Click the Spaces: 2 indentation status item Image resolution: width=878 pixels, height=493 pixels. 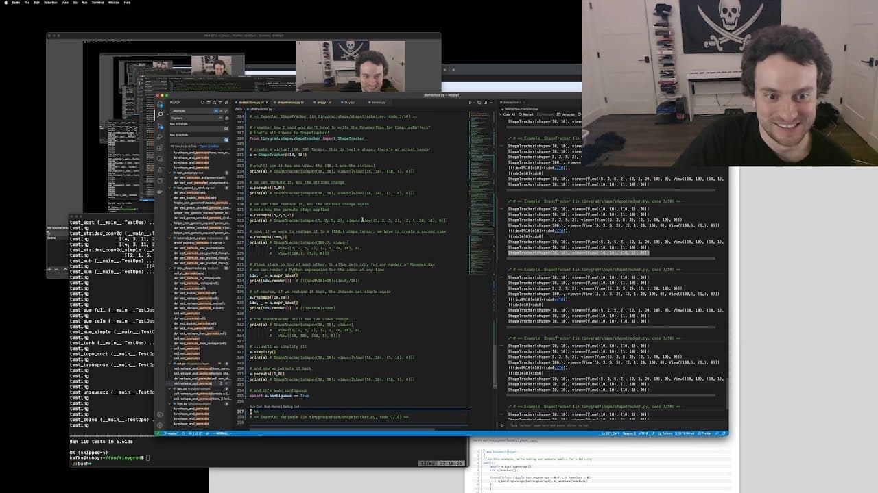coord(629,433)
